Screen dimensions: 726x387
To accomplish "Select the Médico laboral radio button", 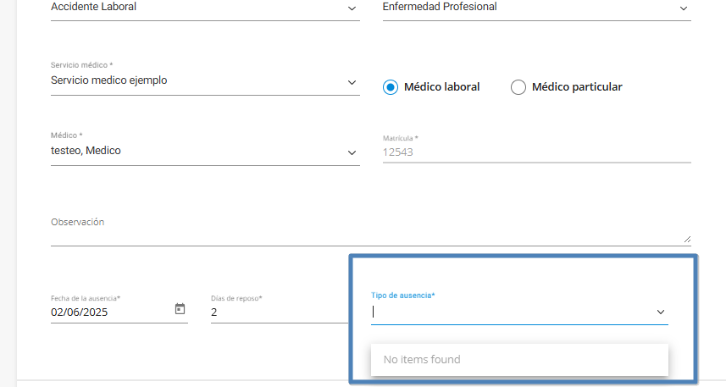I will pos(391,87).
